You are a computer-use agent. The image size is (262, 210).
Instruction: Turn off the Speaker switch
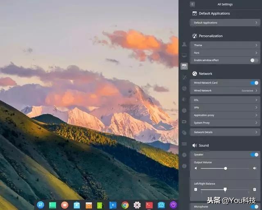coord(254,155)
